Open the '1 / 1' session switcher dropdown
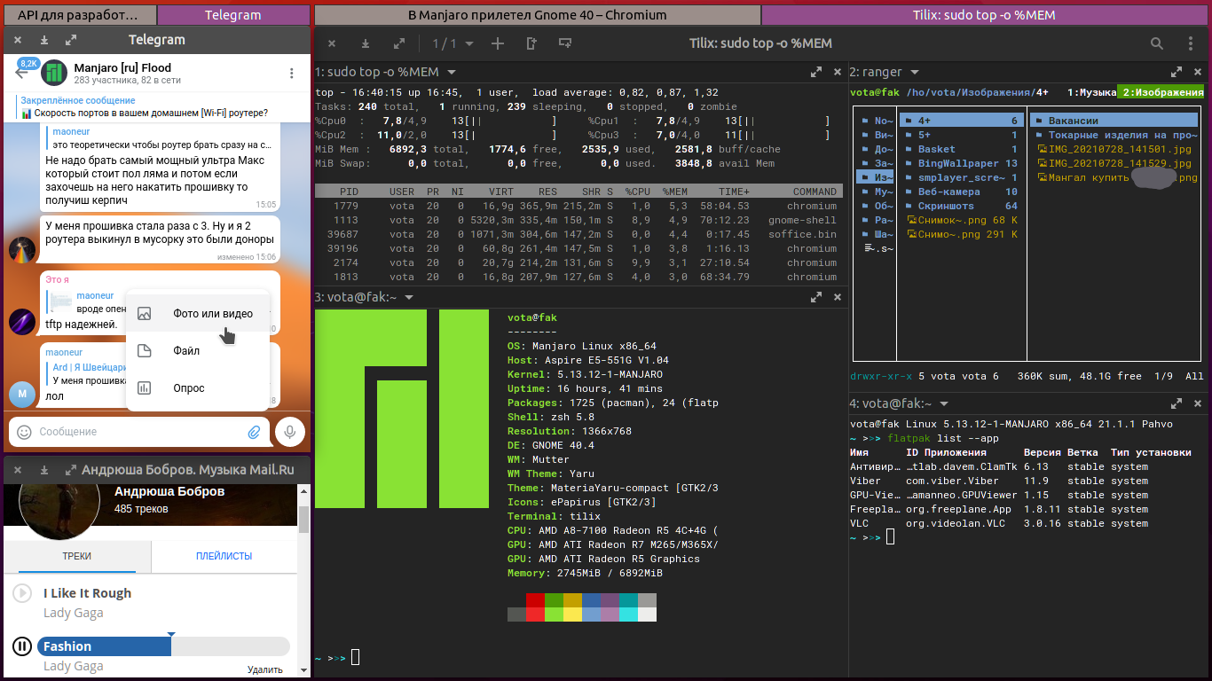 453,43
